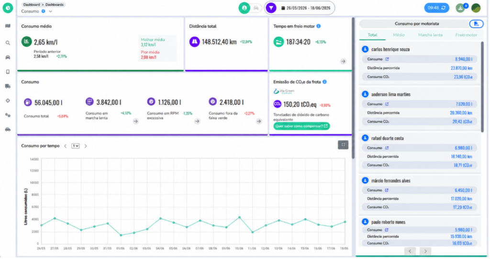The image size is (490, 259).
Task: Click Quer saber como compensar button
Action: [301, 126]
